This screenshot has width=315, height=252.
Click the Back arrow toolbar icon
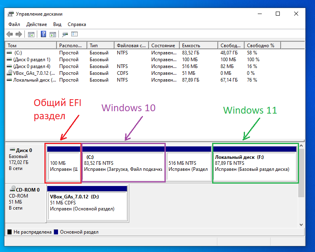(10, 34)
